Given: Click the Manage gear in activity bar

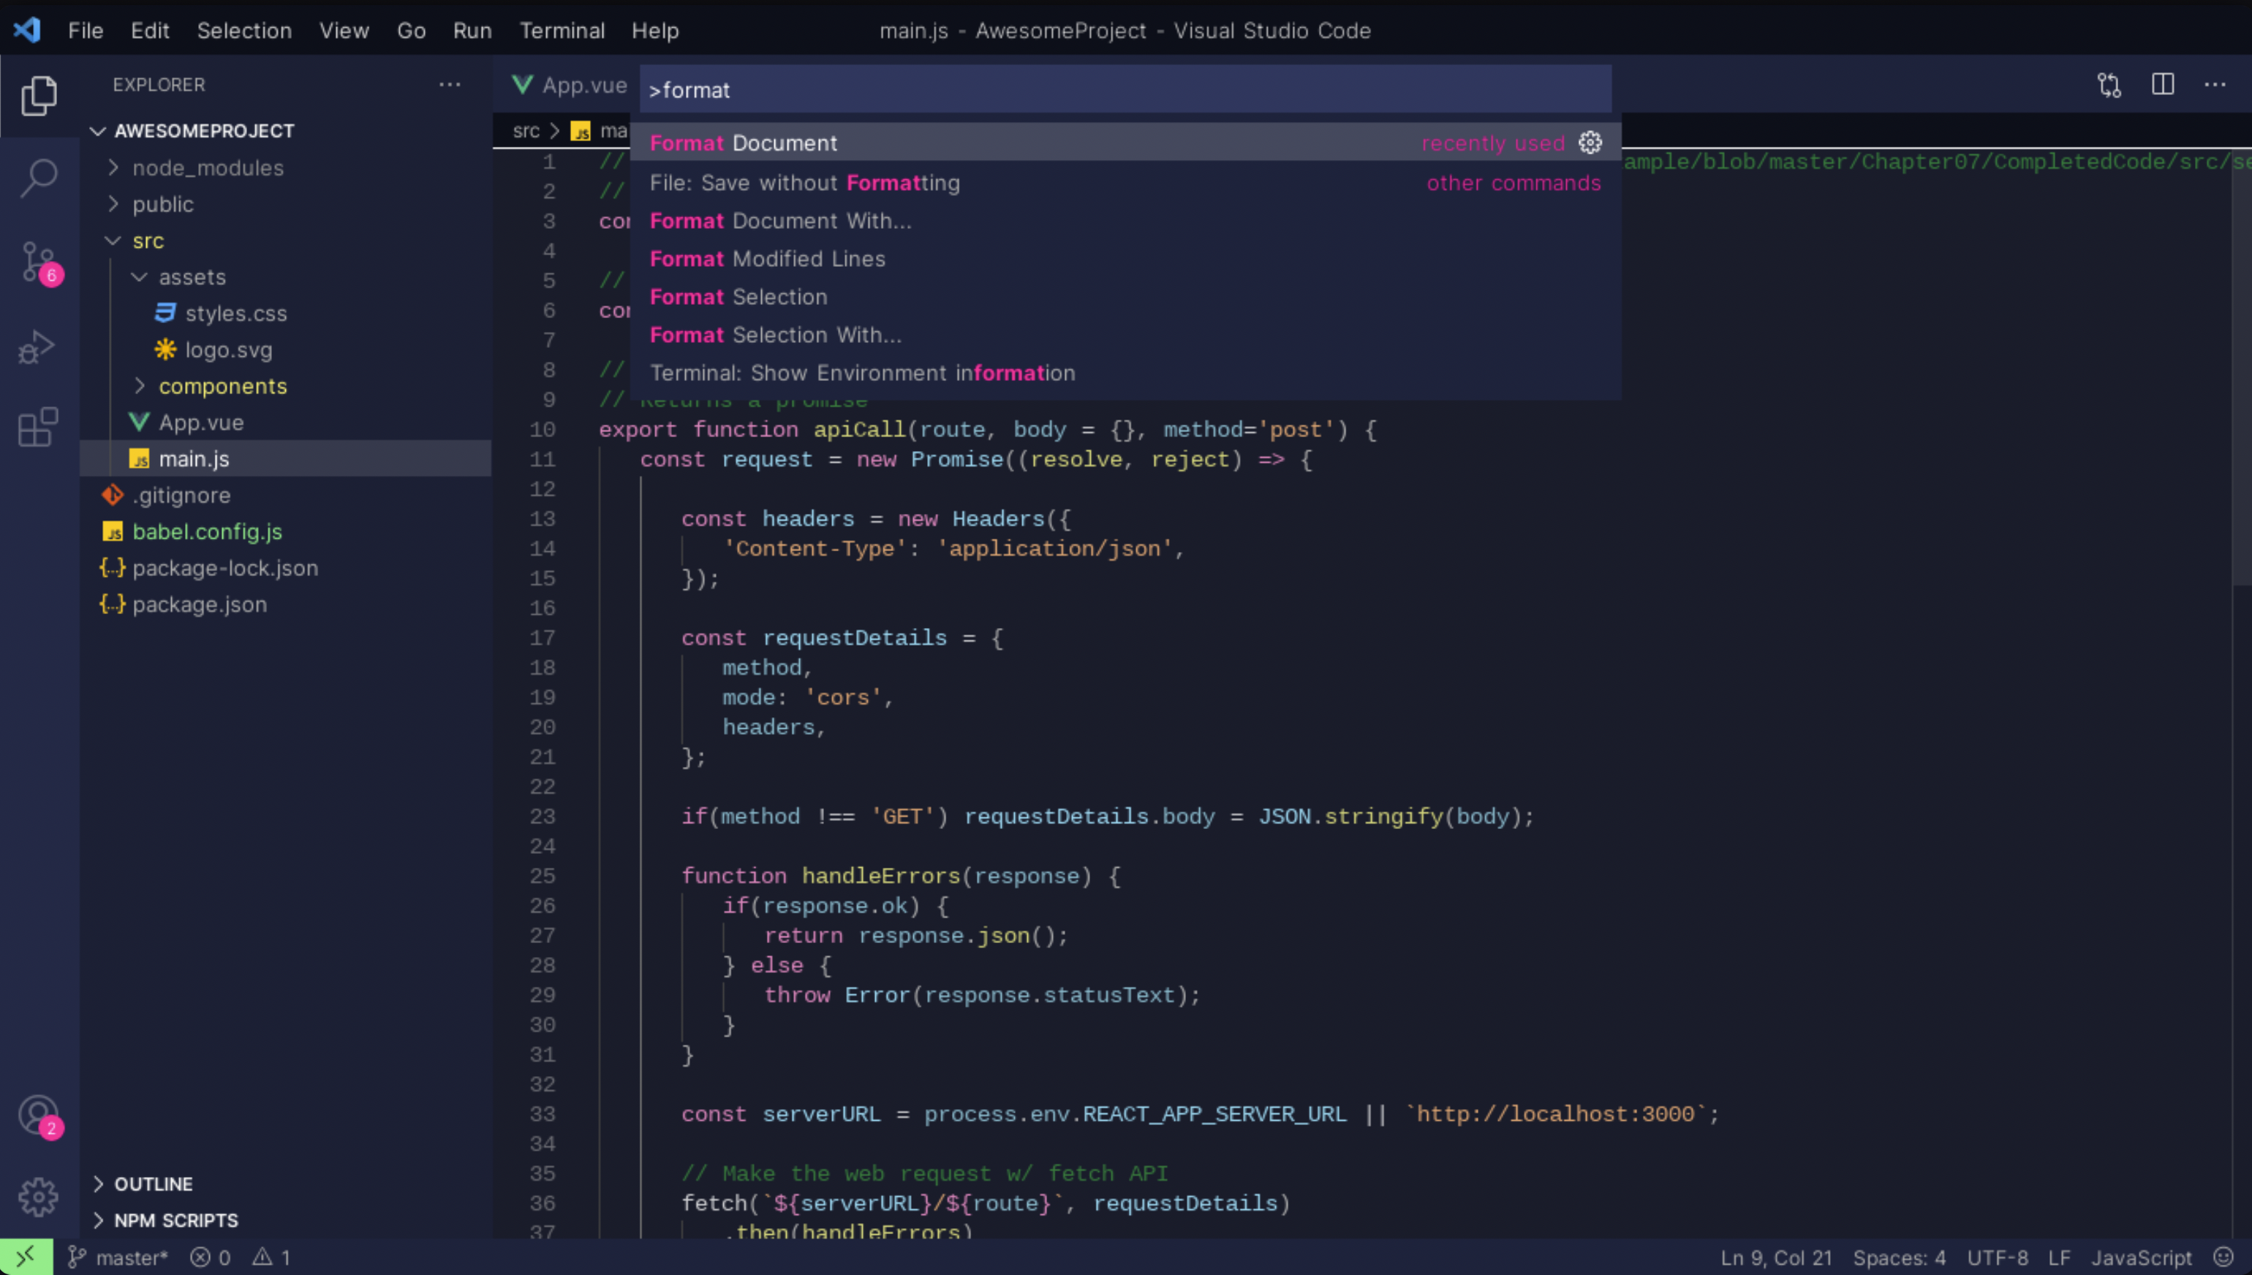Looking at the screenshot, I should (39, 1196).
